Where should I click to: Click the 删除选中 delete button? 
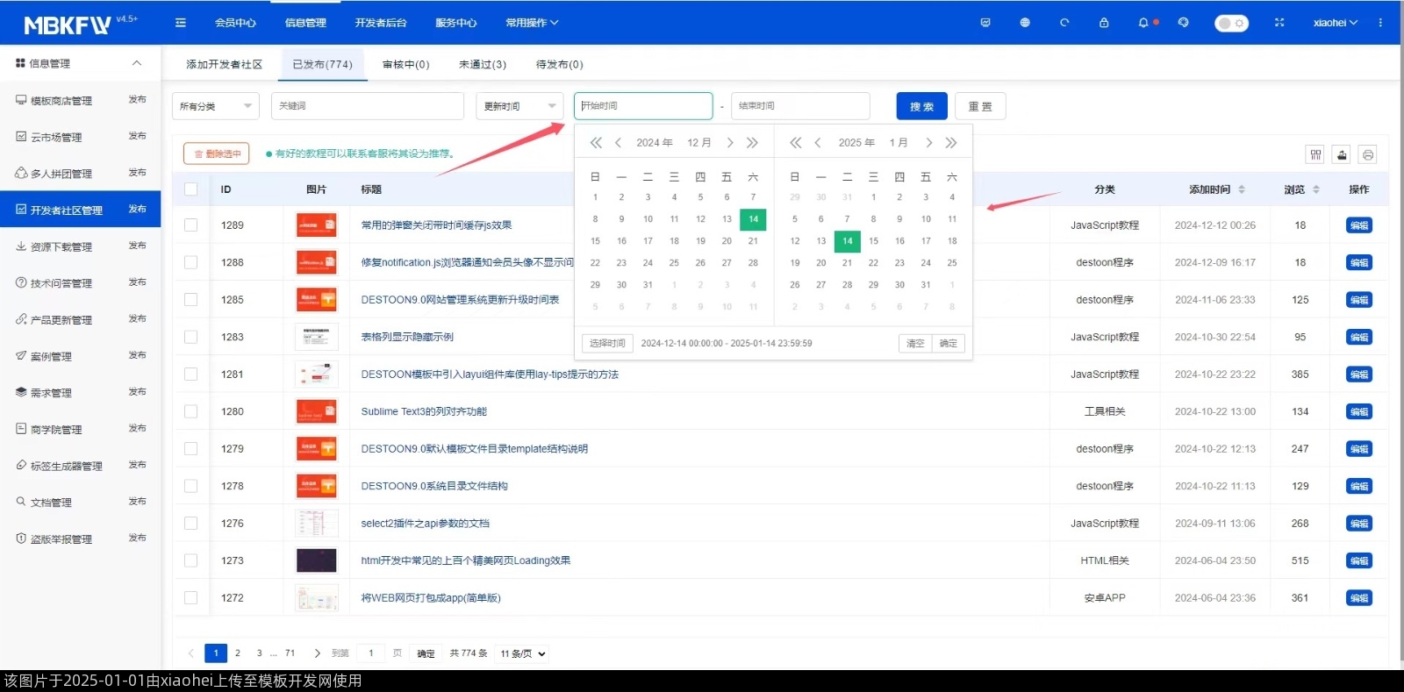pyautogui.click(x=217, y=153)
